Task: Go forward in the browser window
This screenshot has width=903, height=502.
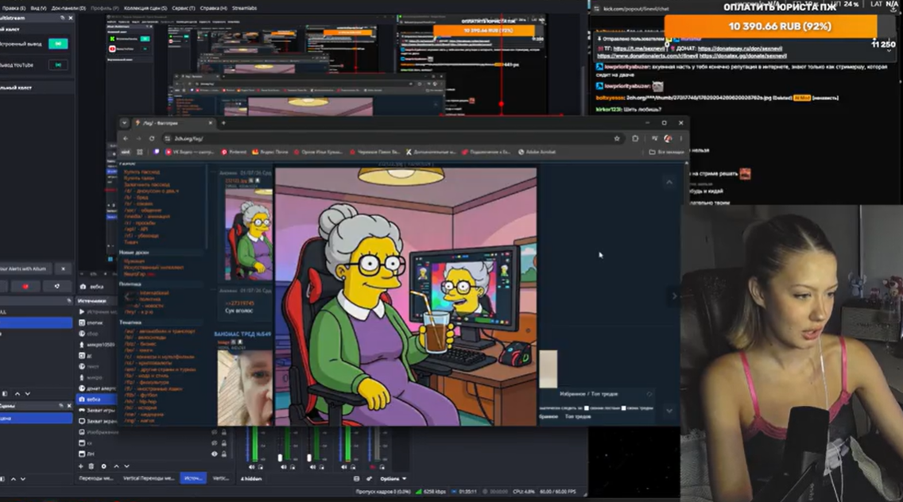Action: pos(139,138)
